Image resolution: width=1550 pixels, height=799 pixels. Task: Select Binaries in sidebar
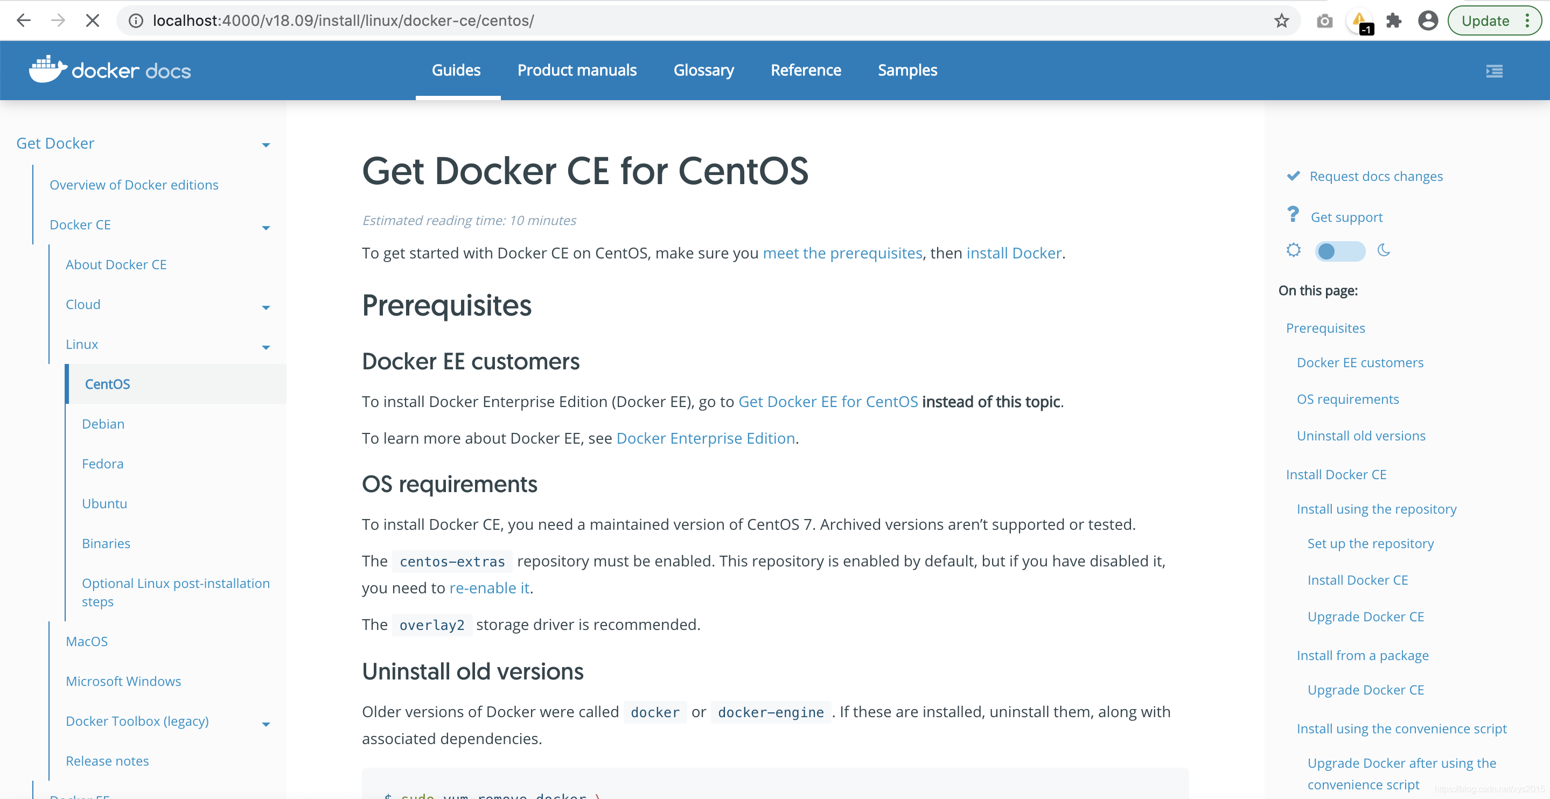click(x=106, y=543)
